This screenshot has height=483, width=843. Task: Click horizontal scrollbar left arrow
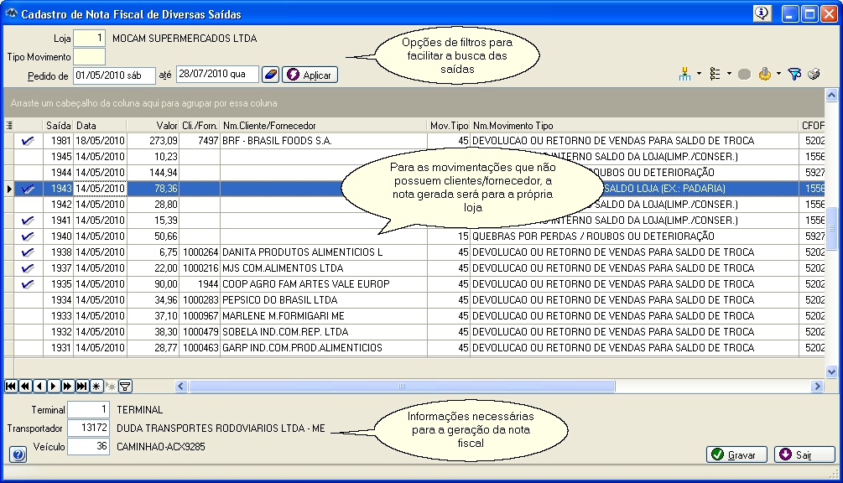180,387
